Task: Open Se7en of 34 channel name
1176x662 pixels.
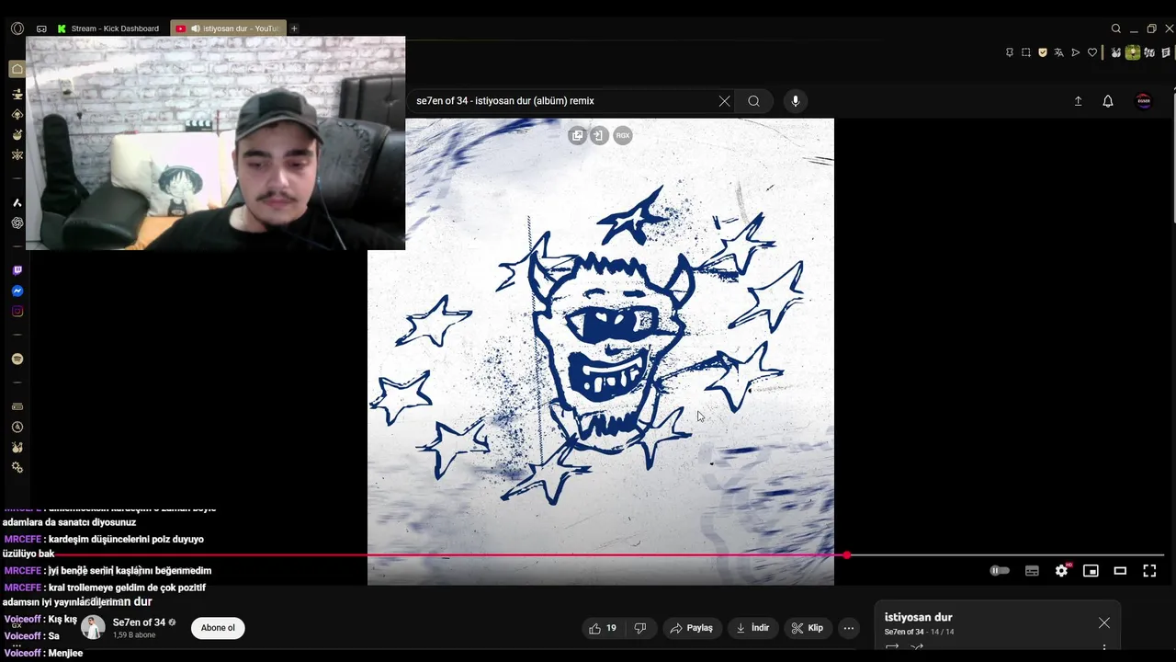Action: coord(139,622)
